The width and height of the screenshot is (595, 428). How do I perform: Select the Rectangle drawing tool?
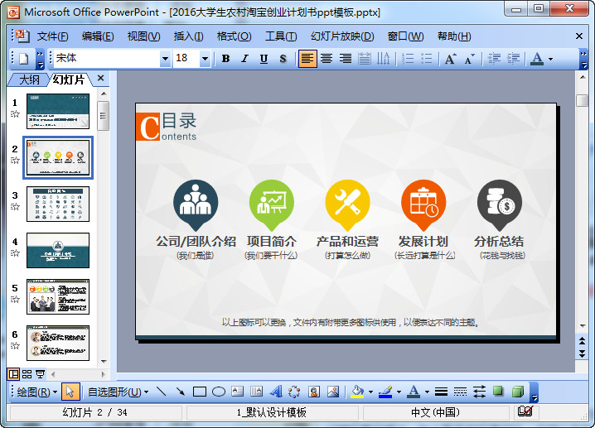click(200, 392)
